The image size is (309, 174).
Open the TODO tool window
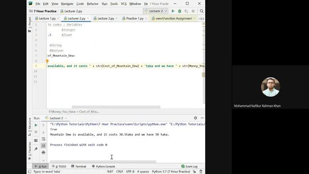click(59, 166)
